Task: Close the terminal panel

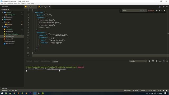Action: tap(167, 61)
